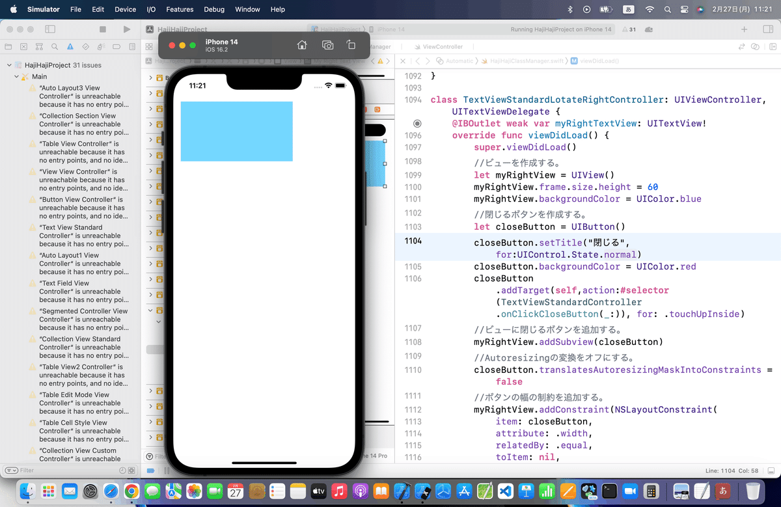Click the Apple menu logo
Screen dimensions: 781x507
(13, 9)
